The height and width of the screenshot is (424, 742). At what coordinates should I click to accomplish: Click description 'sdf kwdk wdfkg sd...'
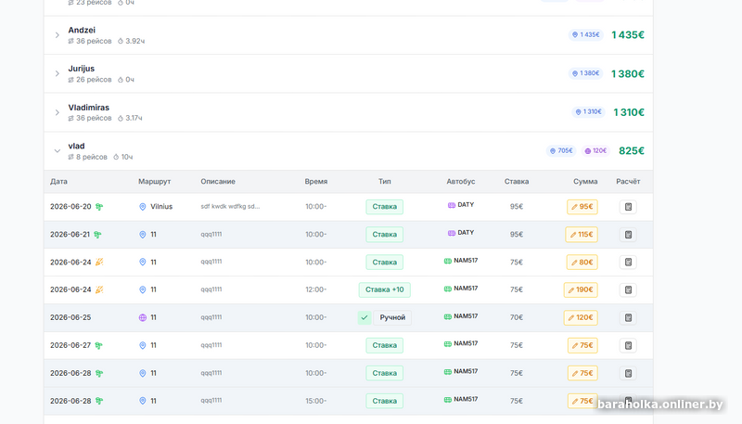[230, 207]
